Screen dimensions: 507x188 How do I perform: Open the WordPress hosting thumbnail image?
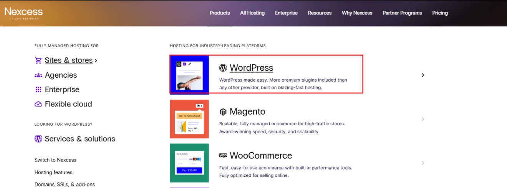pos(189,75)
